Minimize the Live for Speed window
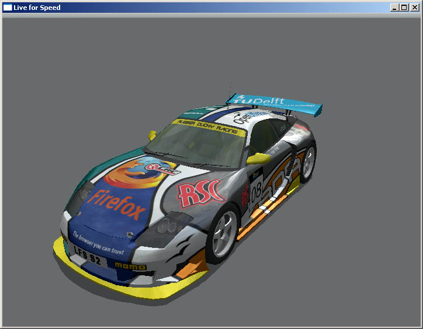The image size is (423, 329). 394,8
